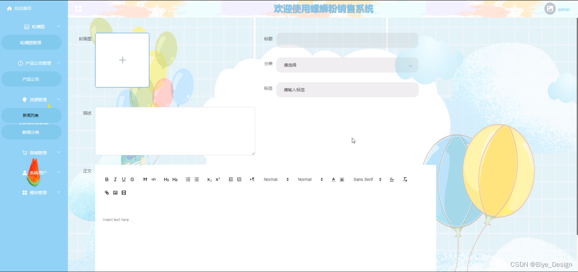The width and height of the screenshot is (578, 272).
Task: Insert a hyperlink
Action: [107, 193]
